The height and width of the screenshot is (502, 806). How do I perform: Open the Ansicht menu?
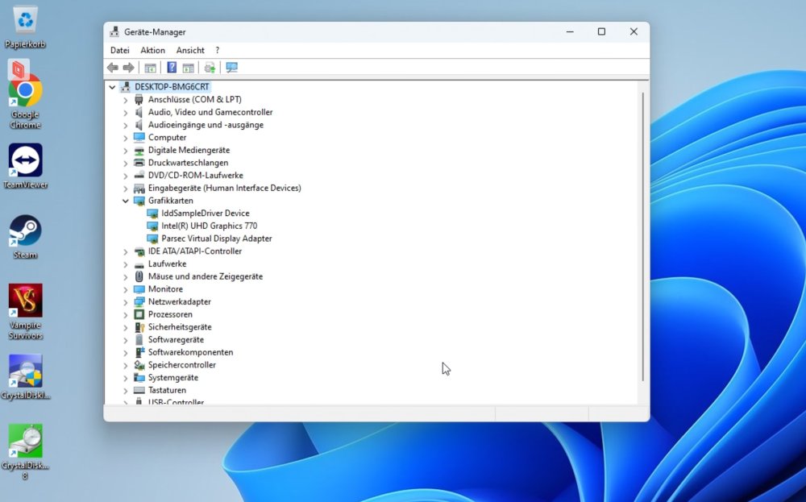coord(190,50)
